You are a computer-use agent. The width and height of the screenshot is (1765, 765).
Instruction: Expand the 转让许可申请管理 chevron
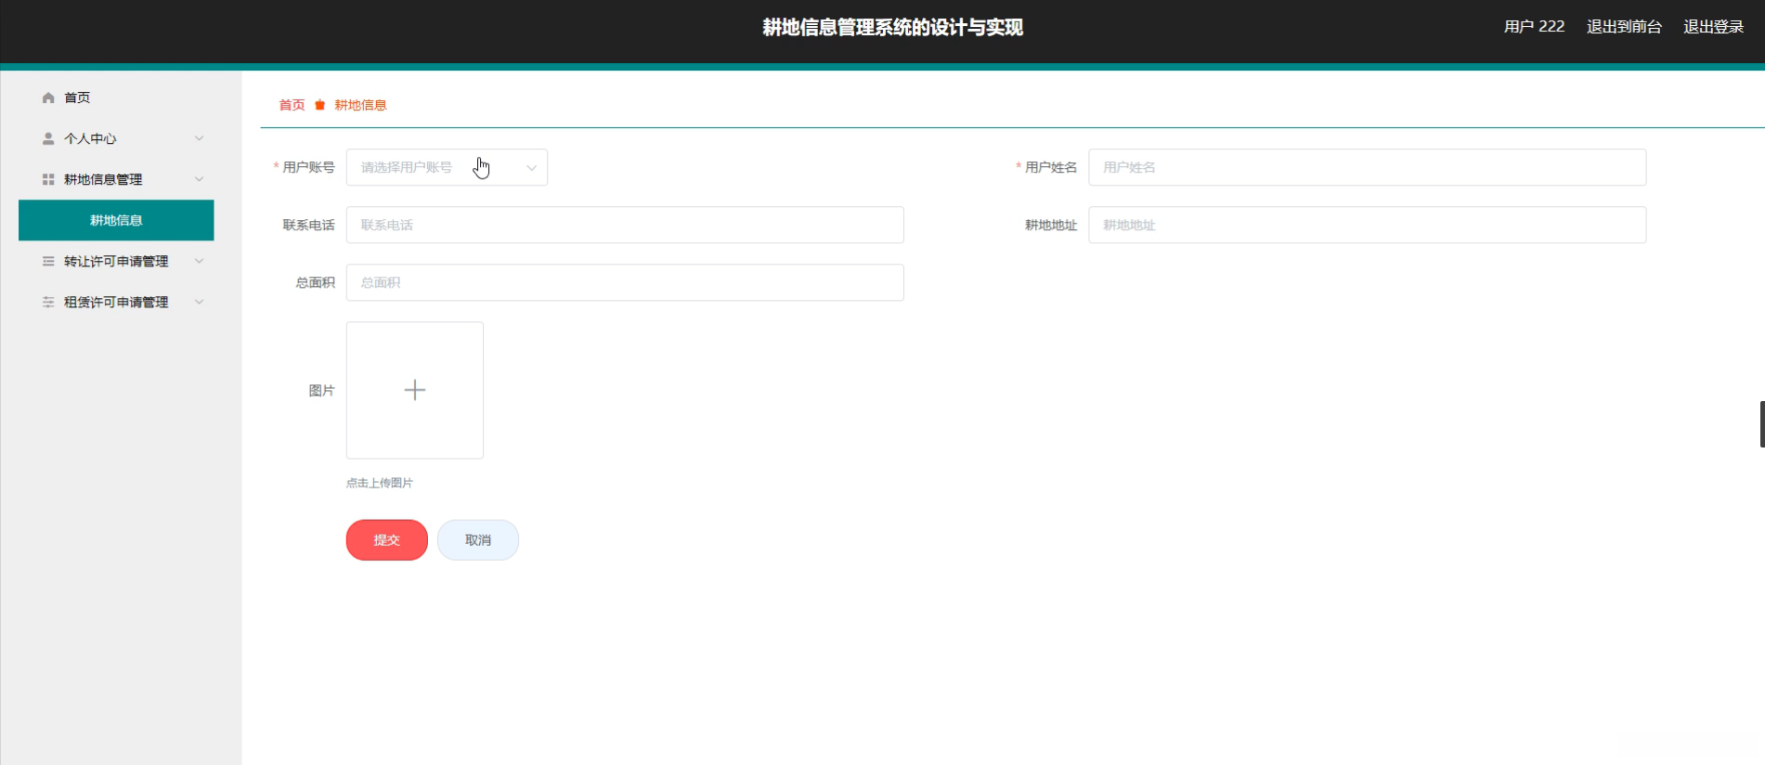click(199, 261)
